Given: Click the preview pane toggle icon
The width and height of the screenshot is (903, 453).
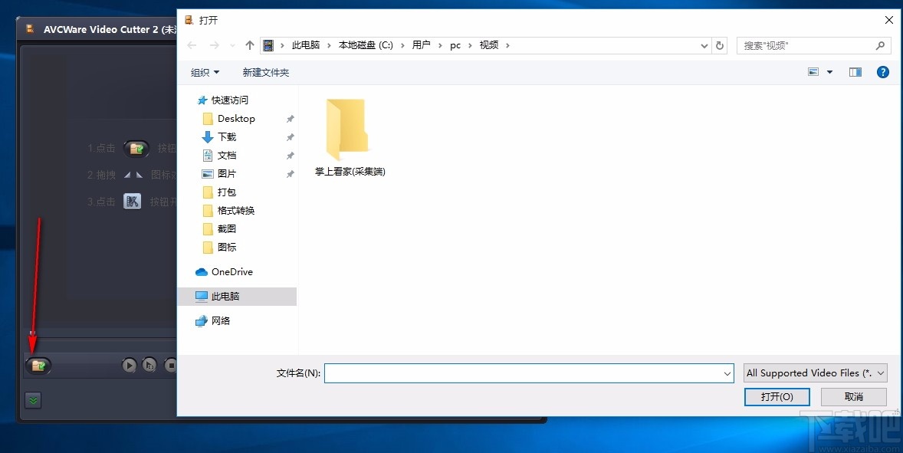Looking at the screenshot, I should click(x=855, y=72).
